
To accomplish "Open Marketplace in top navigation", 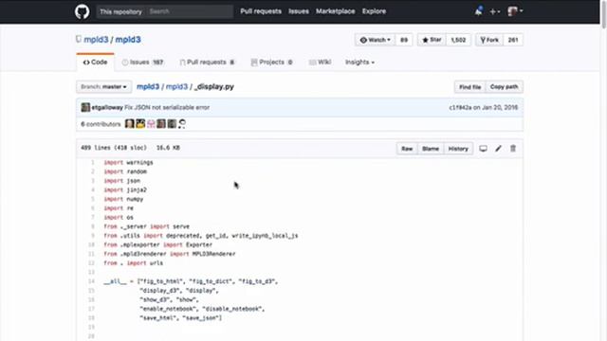I will (335, 11).
